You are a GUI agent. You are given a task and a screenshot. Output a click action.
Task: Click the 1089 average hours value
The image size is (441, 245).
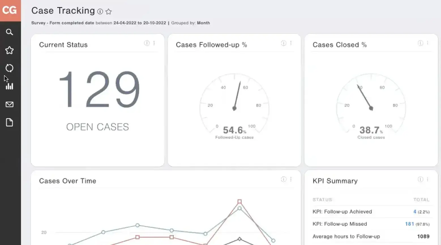(x=423, y=236)
